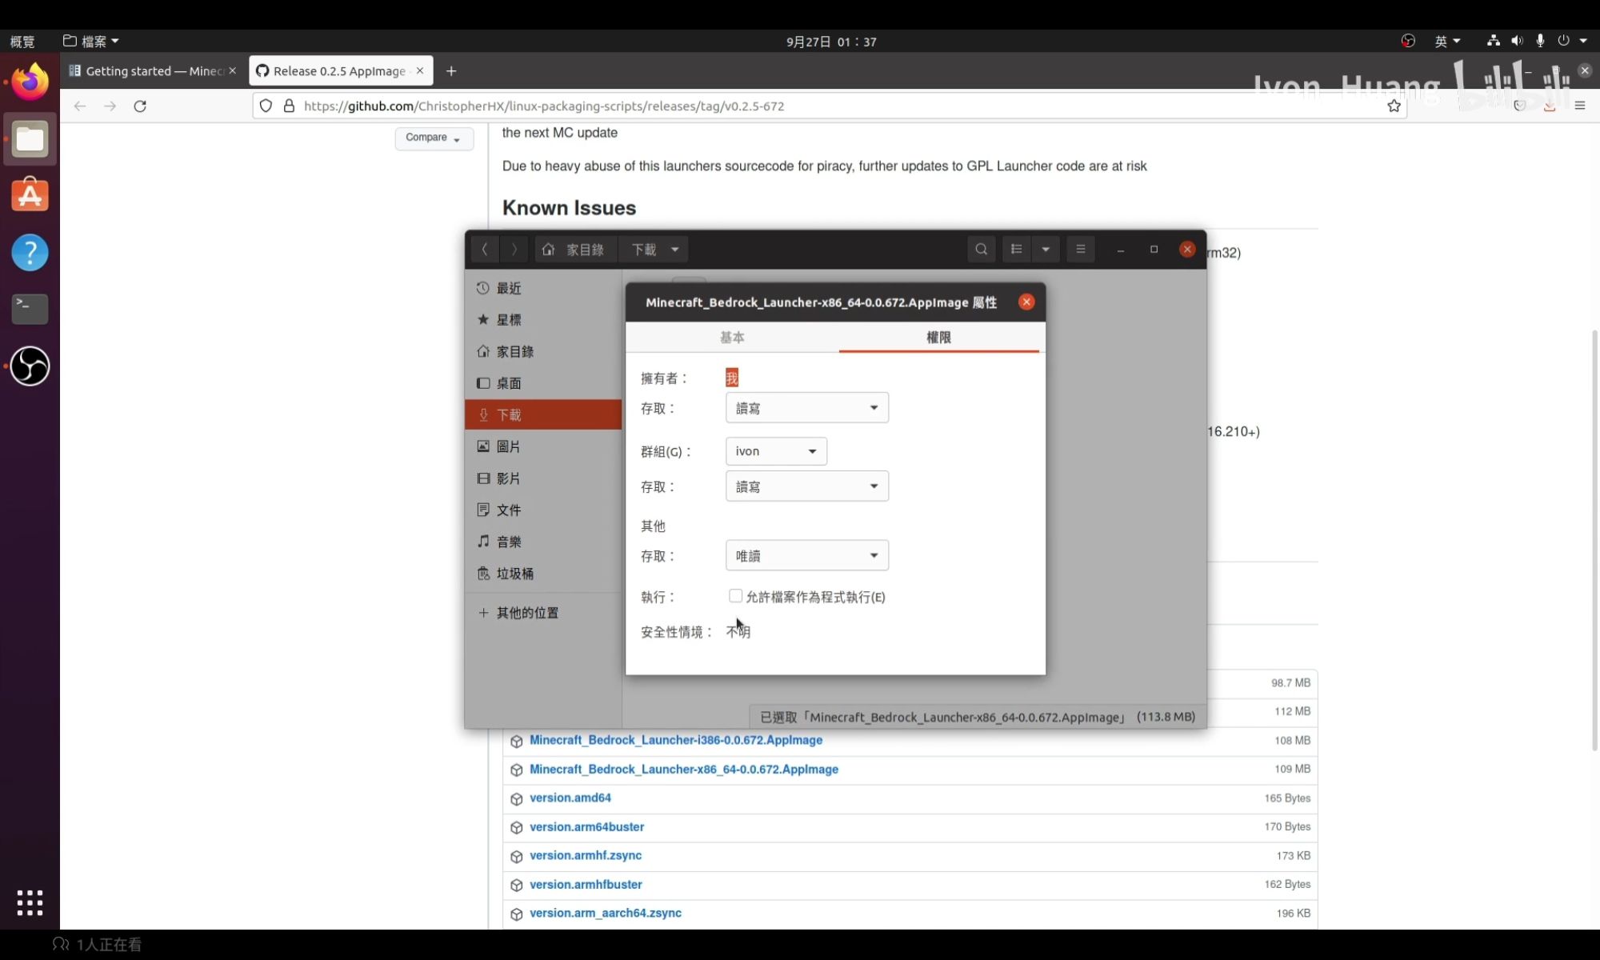The height and width of the screenshot is (960, 1600).
Task: Select 文件 in Files sidebar
Action: [x=543, y=510]
